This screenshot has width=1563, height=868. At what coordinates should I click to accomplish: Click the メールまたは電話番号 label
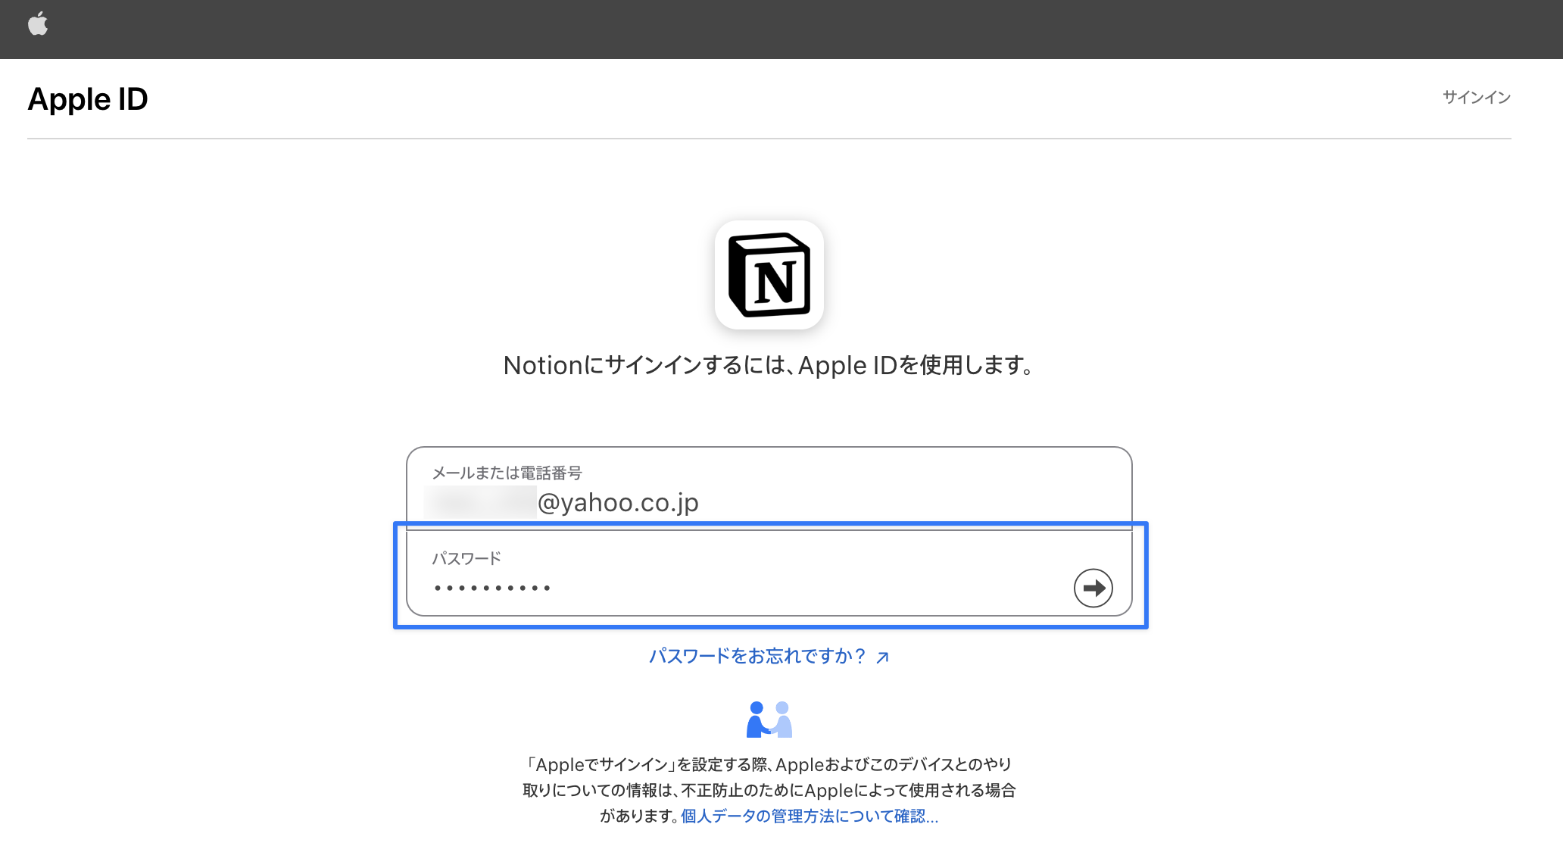[507, 473]
